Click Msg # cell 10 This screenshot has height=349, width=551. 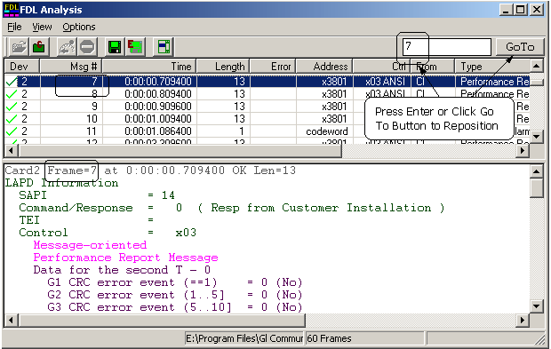point(92,119)
